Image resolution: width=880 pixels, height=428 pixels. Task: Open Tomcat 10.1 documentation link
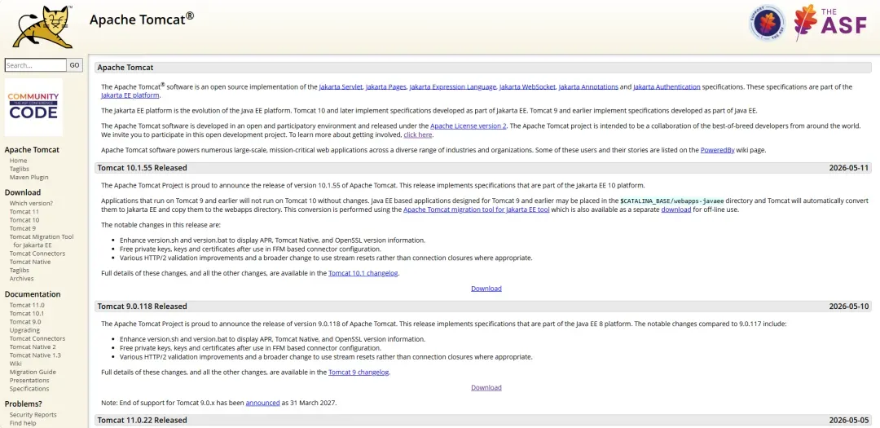27,313
